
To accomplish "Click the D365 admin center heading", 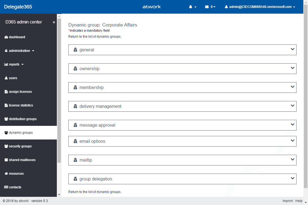I will 24,22.
